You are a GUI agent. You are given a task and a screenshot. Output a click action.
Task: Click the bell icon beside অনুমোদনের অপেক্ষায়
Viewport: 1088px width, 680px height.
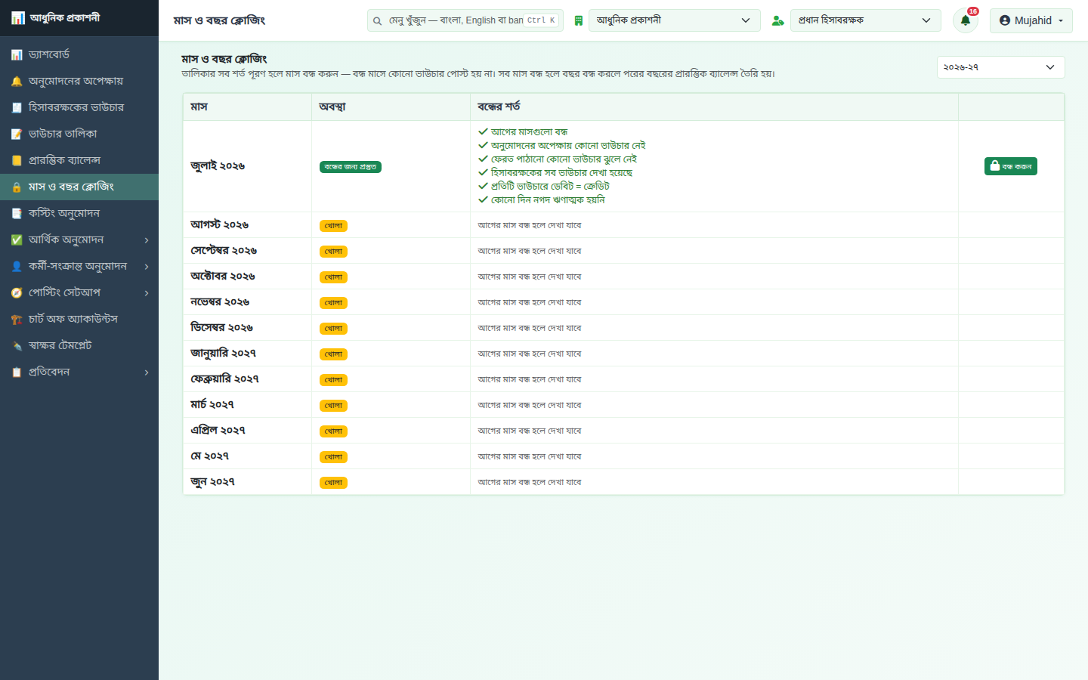click(x=17, y=81)
